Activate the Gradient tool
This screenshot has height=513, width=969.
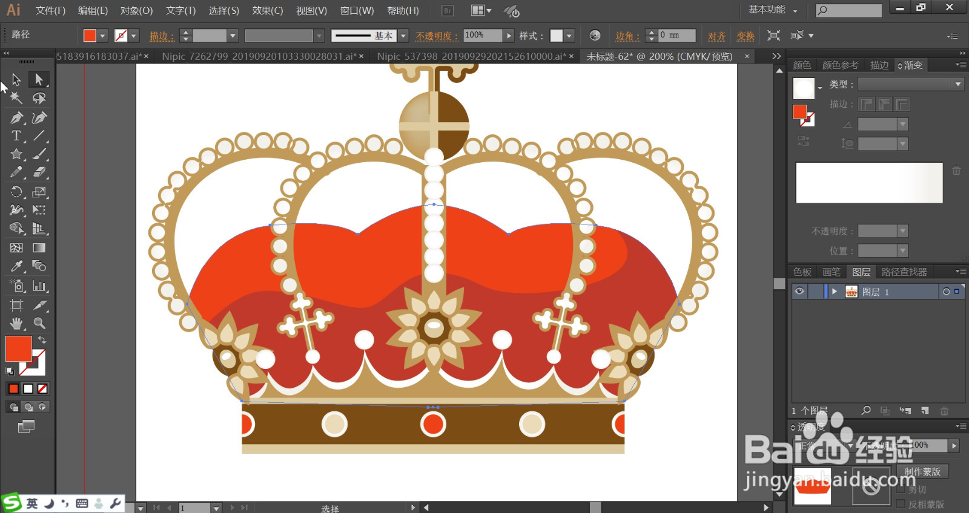39,247
